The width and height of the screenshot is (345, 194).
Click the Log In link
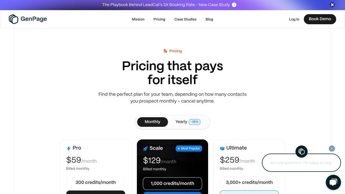[x=294, y=19]
